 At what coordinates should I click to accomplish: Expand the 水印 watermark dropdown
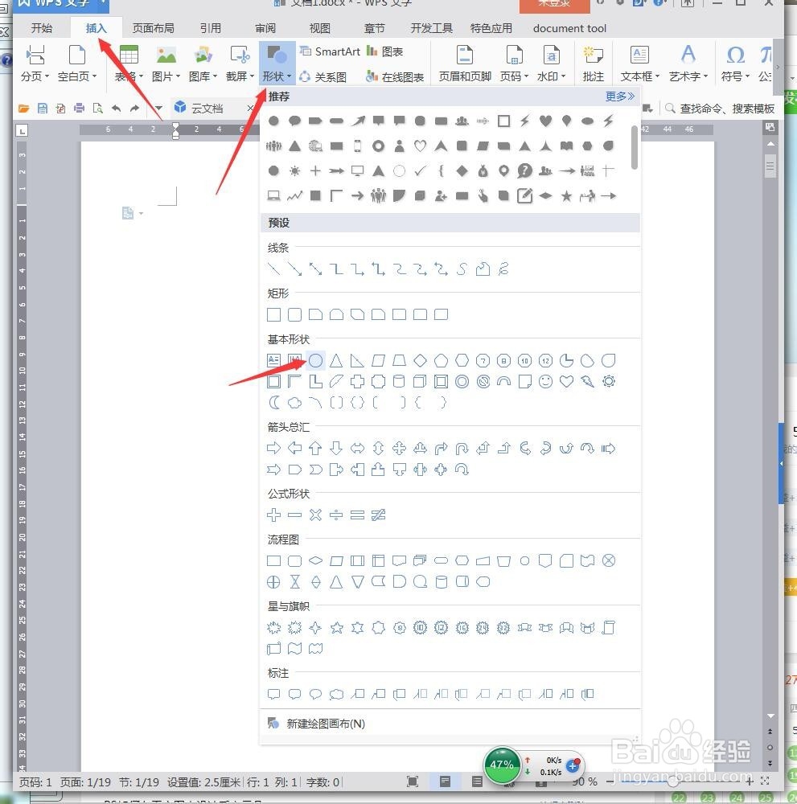552,76
